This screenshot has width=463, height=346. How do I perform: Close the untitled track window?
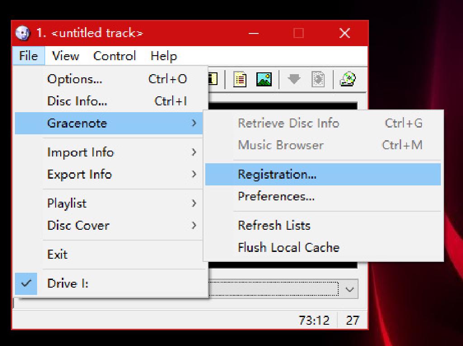point(345,33)
